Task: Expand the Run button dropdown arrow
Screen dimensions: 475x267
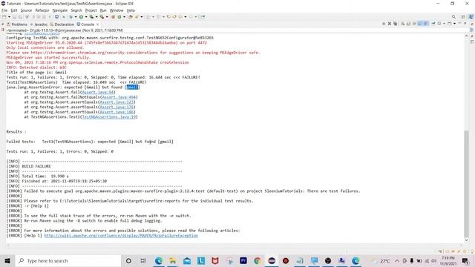Action: [86, 17]
